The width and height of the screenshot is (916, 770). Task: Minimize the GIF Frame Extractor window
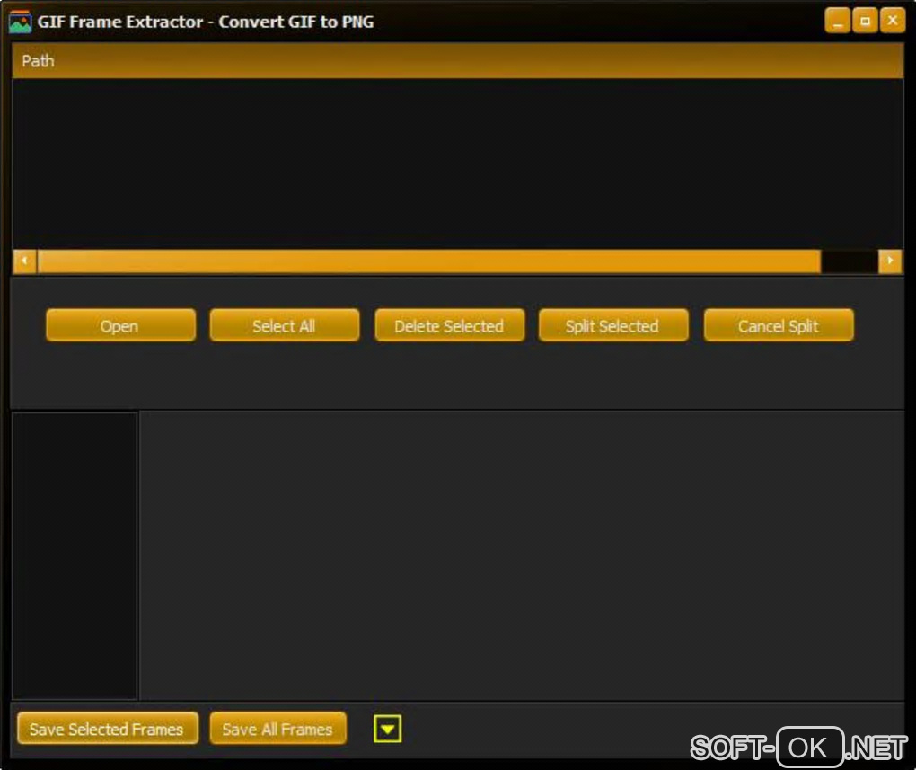[x=837, y=21]
